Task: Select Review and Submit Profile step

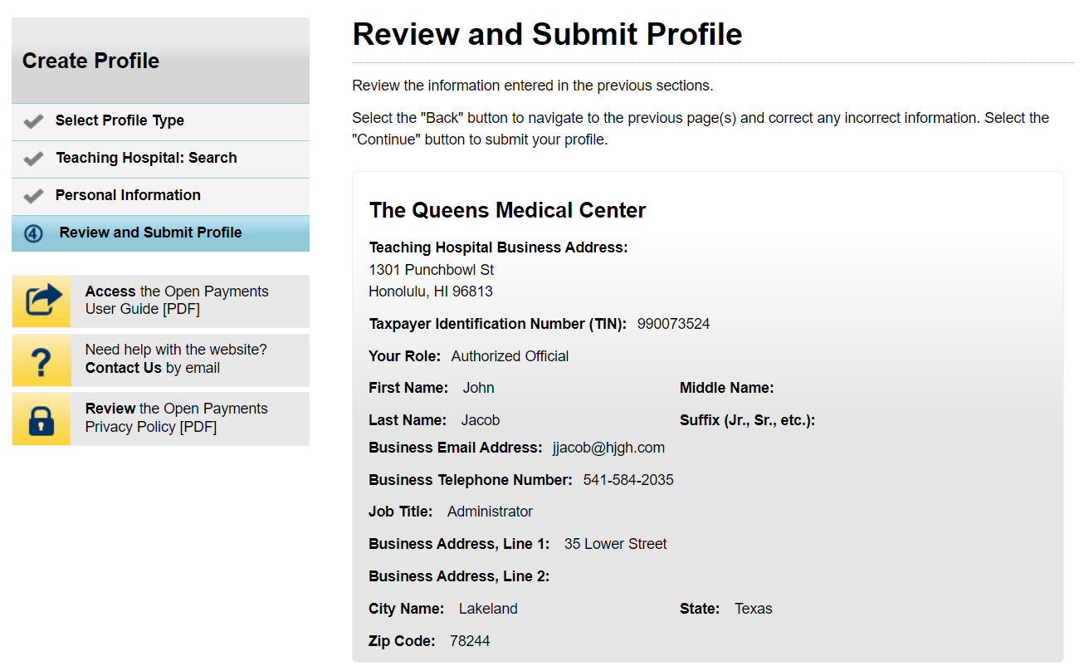Action: pyautogui.click(x=150, y=233)
